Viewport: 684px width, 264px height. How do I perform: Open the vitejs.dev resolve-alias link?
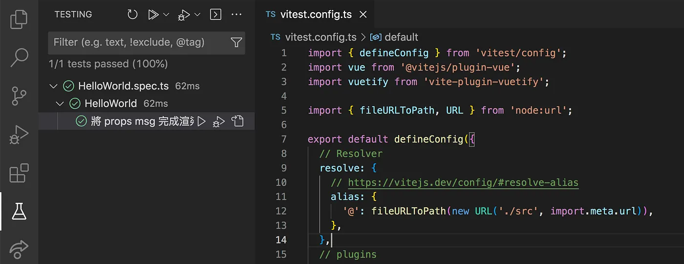(463, 182)
